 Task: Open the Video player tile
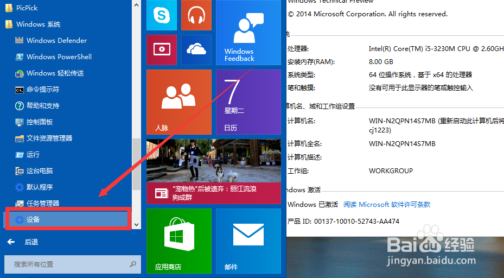161,50
